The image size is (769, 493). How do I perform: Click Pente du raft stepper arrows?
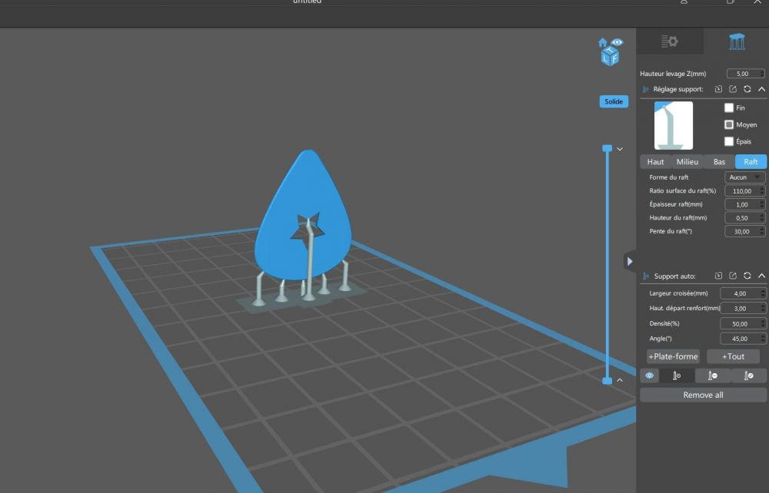click(x=761, y=232)
